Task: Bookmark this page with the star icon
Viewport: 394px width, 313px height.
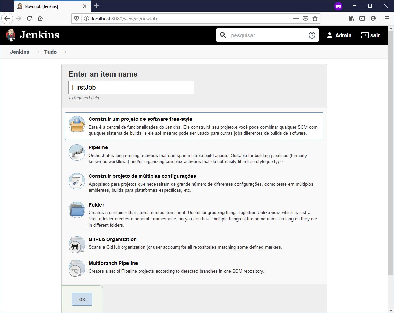Action: coord(315,18)
